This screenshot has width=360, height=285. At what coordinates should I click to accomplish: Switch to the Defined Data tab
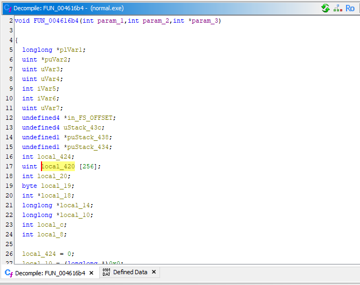click(130, 273)
